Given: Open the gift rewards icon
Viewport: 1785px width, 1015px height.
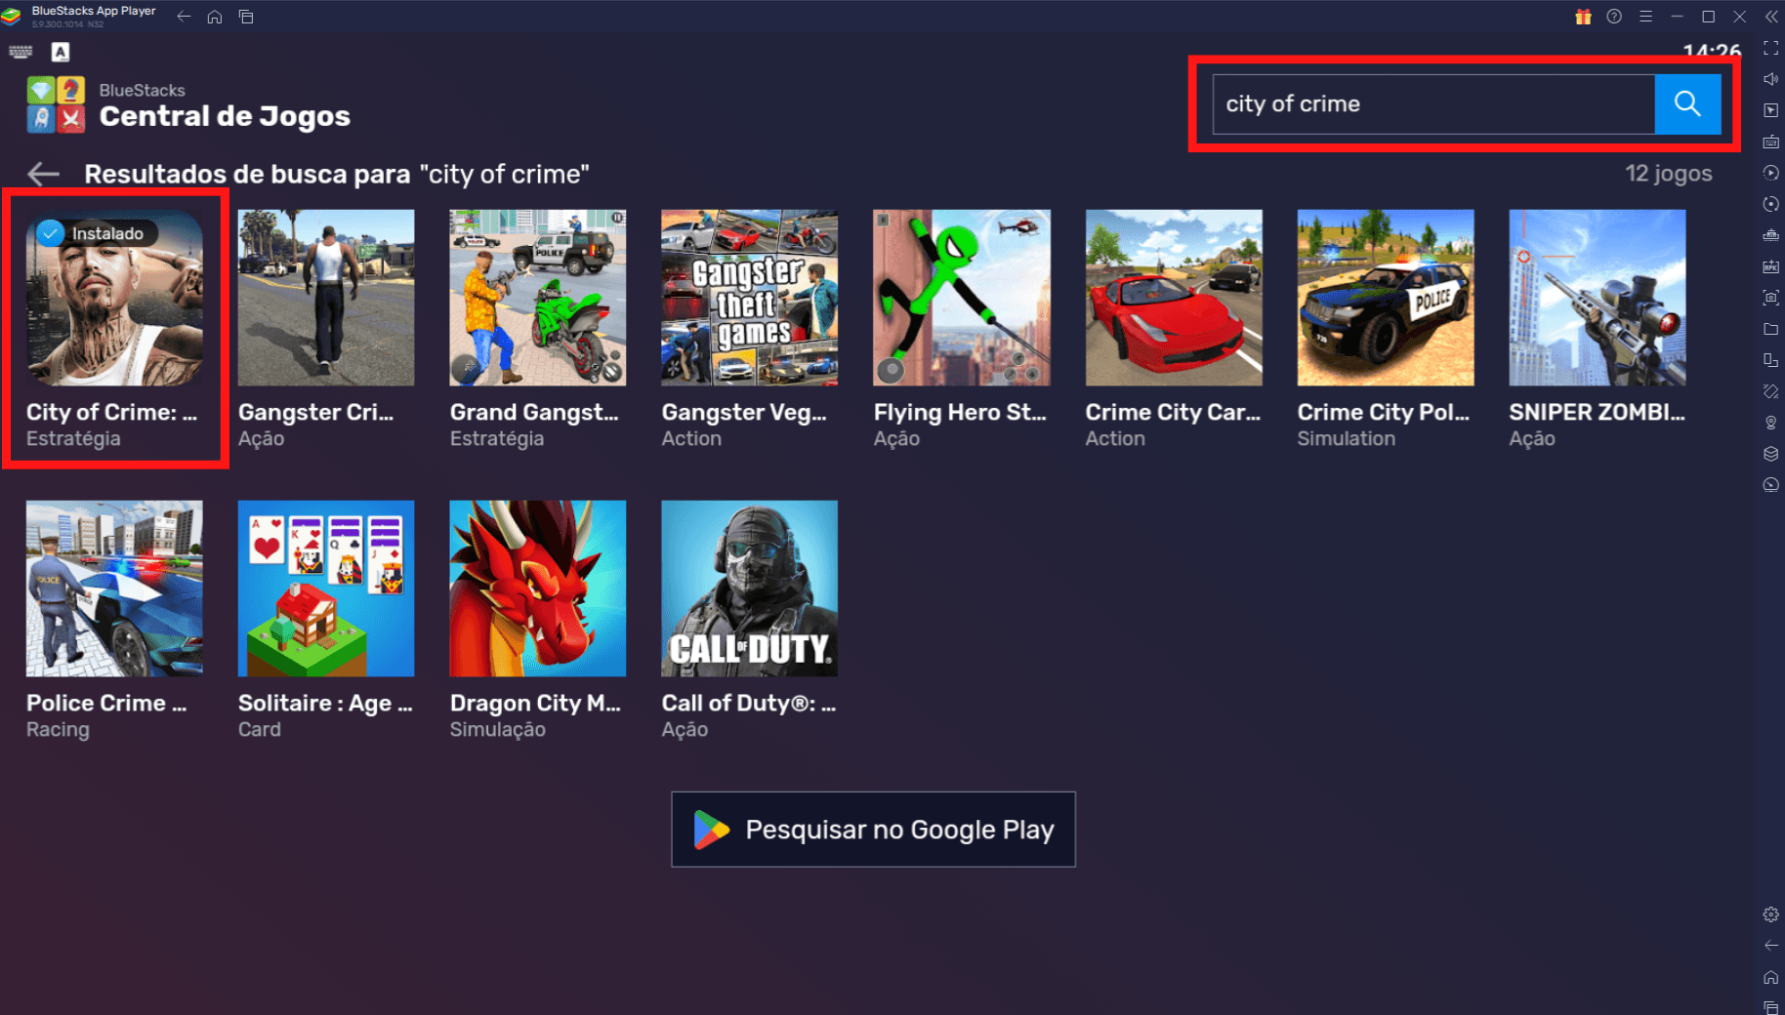Looking at the screenshot, I should [x=1583, y=17].
